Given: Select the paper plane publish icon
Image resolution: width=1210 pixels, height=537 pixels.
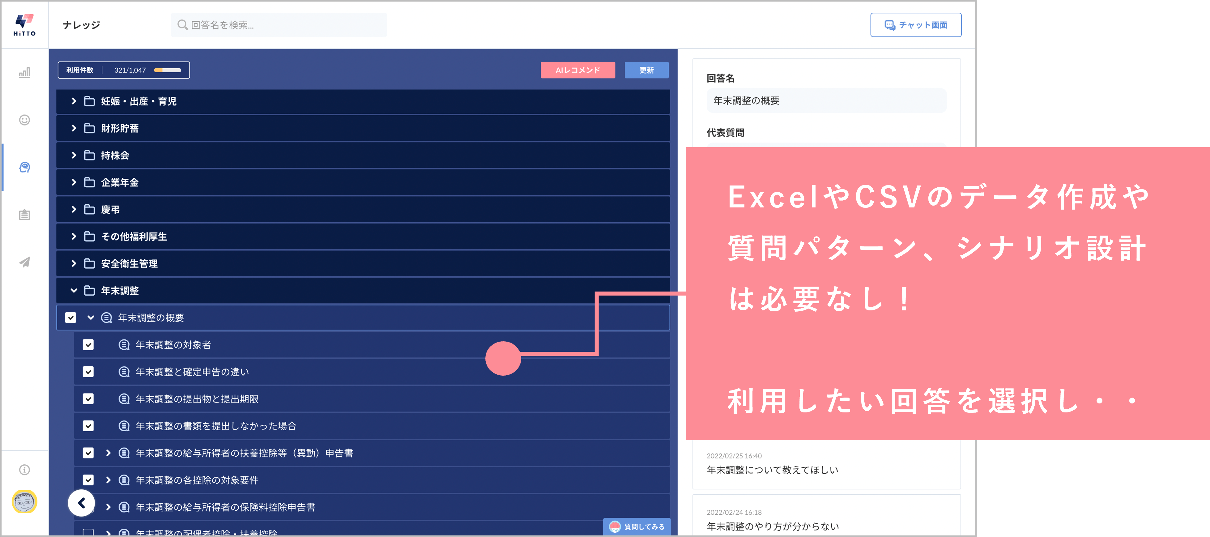Looking at the screenshot, I should click(x=24, y=262).
